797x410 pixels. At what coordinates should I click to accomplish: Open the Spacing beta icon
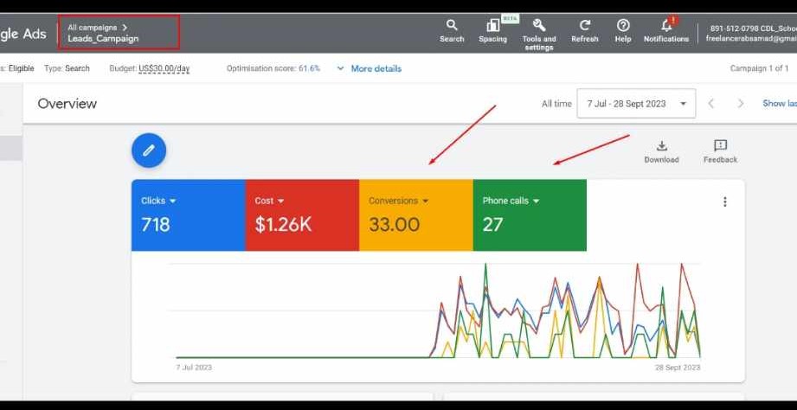pos(492,26)
